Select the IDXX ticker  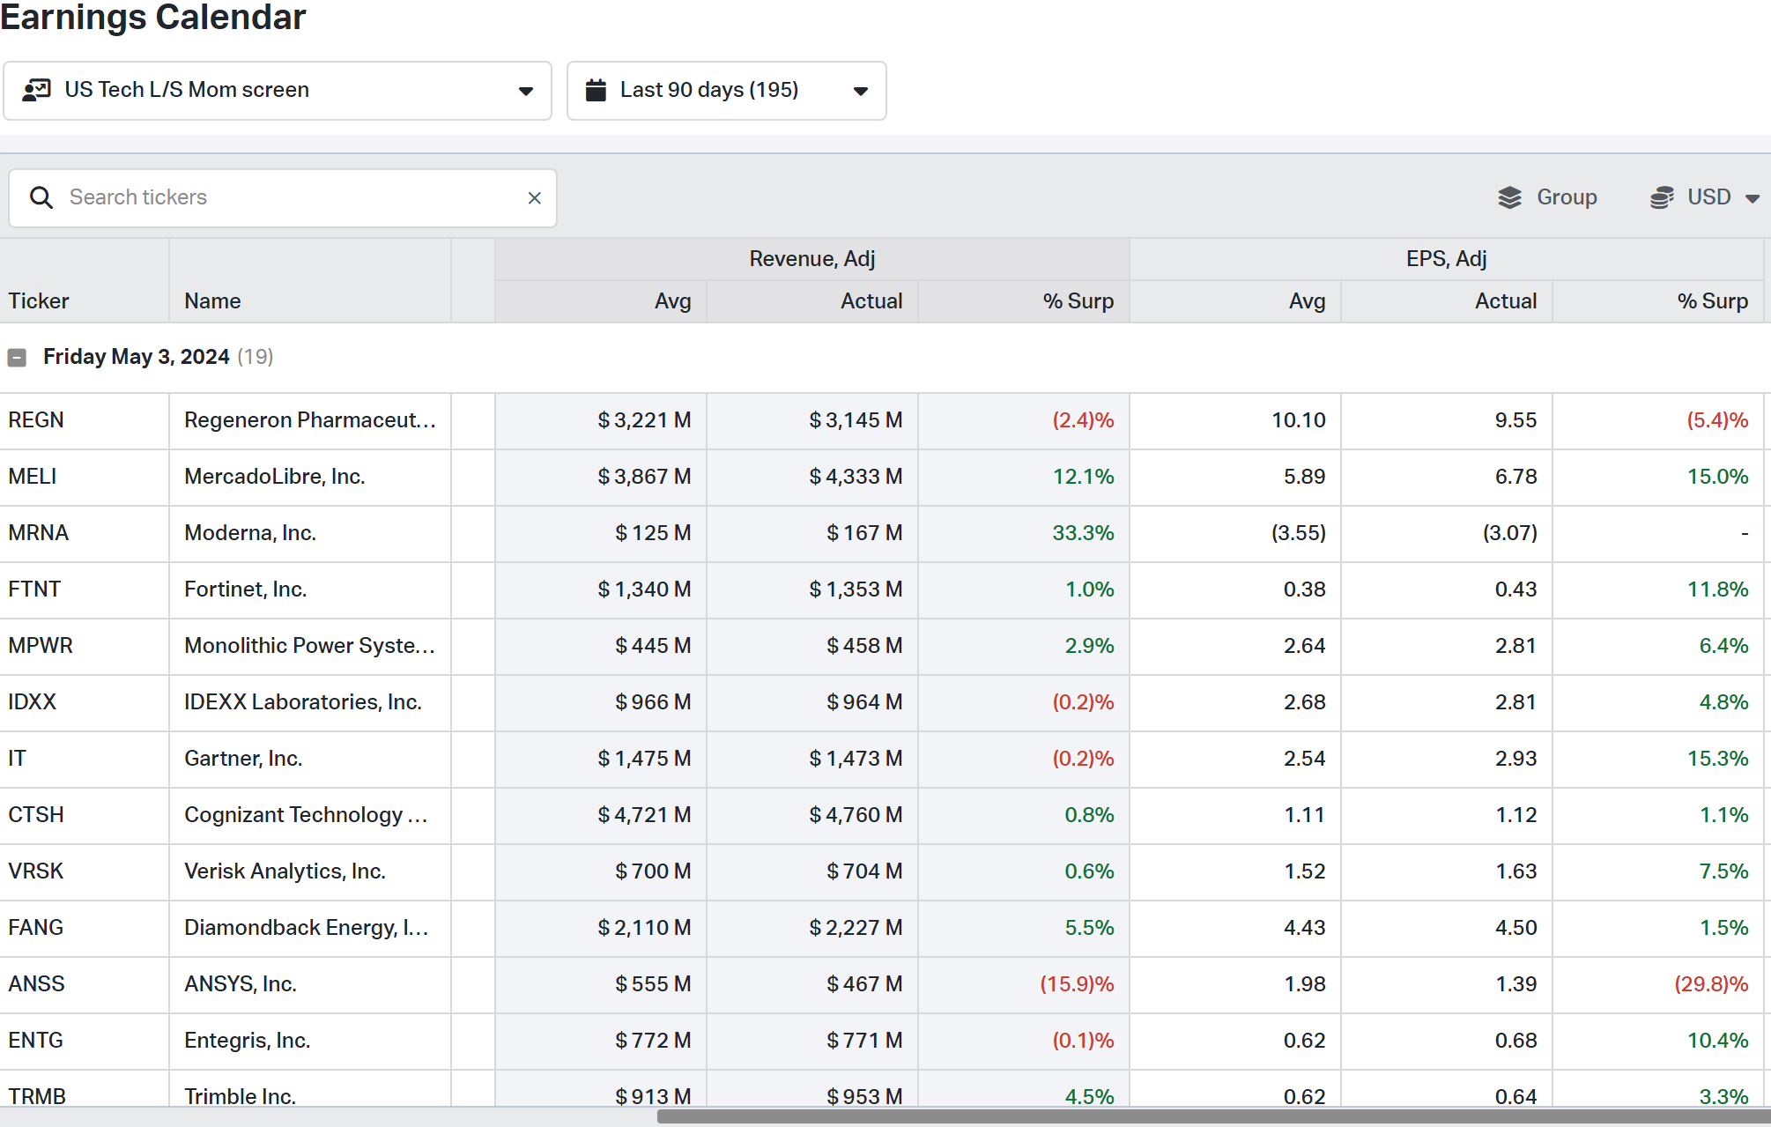pos(33,702)
